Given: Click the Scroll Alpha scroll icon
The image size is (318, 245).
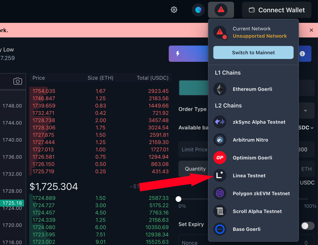Looking at the screenshot, I should tap(220, 211).
